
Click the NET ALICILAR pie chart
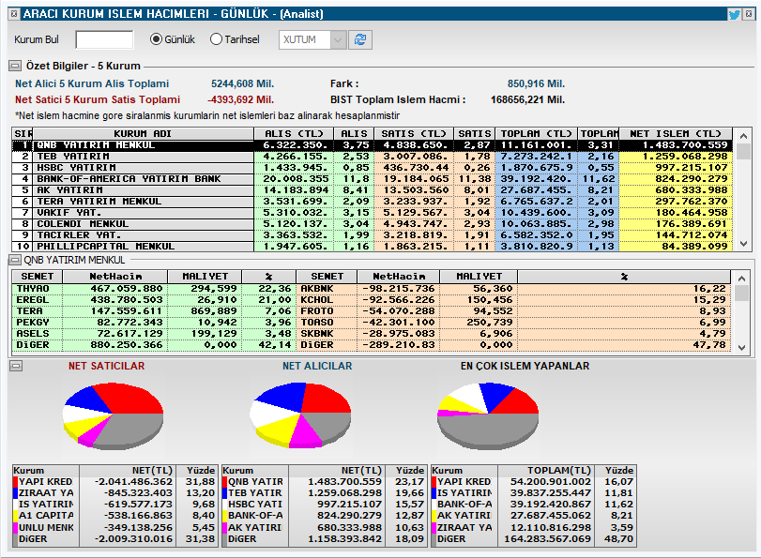tap(300, 415)
